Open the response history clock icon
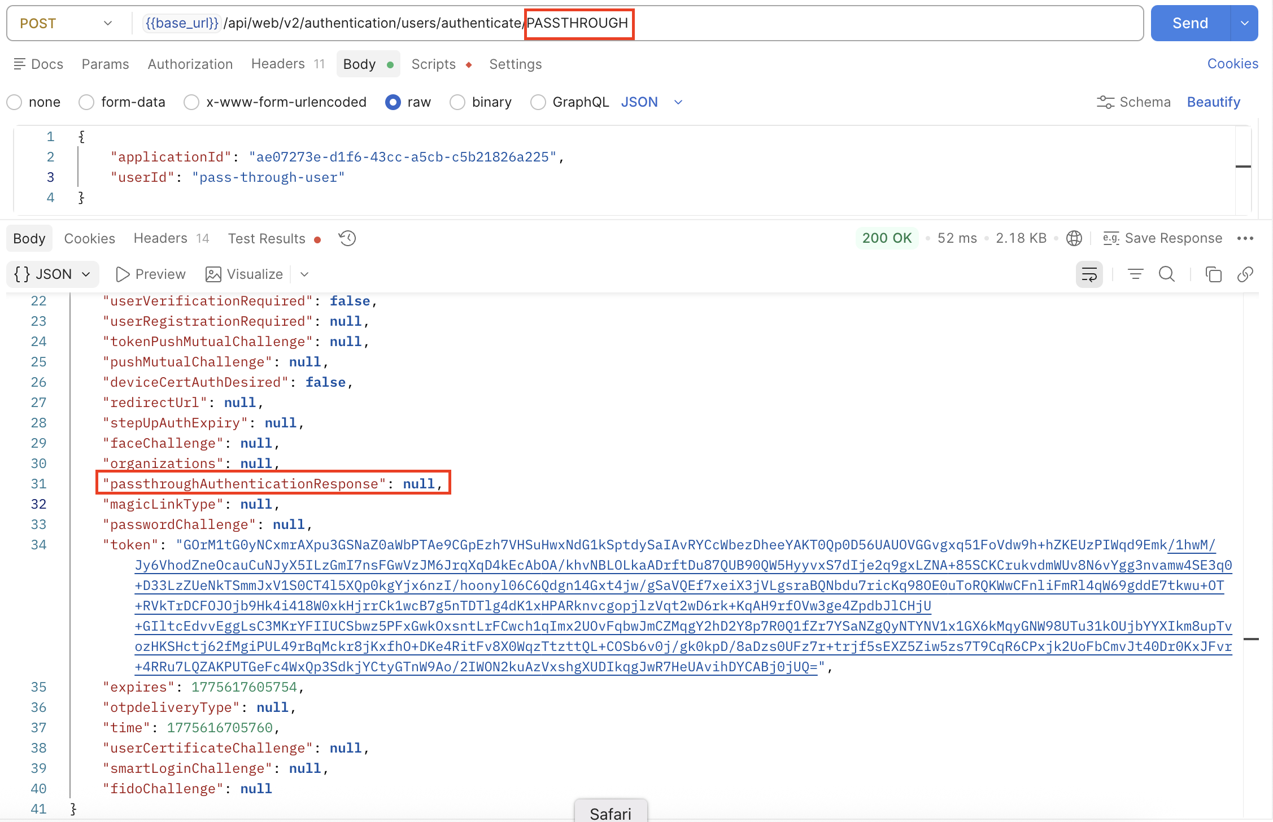Viewport: 1273px width, 822px height. tap(347, 238)
